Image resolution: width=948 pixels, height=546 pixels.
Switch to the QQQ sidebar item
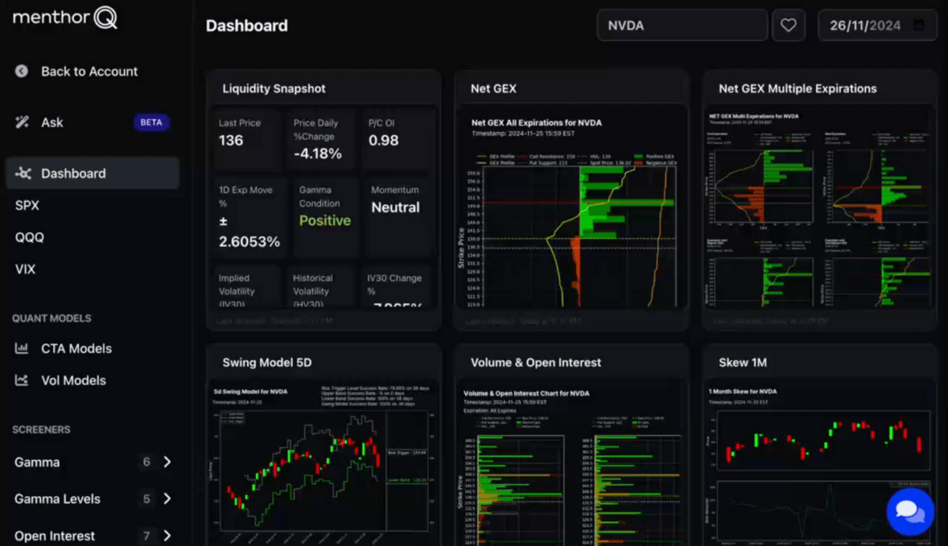(28, 237)
